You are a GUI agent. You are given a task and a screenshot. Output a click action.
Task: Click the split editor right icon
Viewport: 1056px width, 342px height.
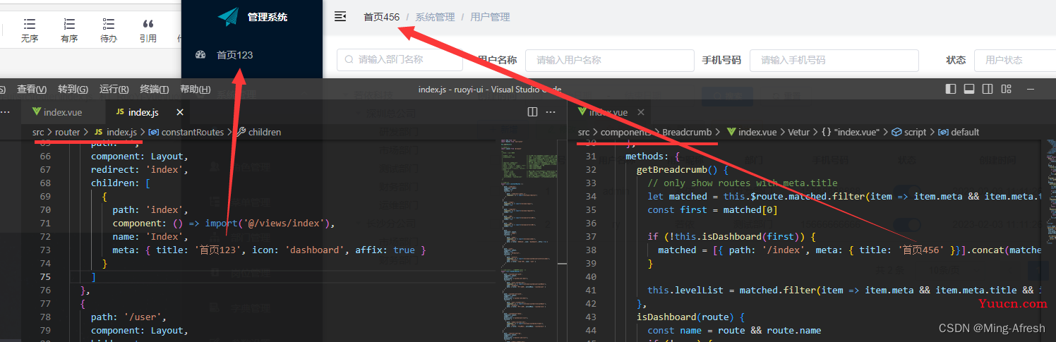tap(533, 112)
